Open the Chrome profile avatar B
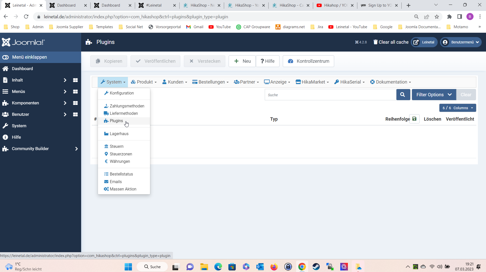The width and height of the screenshot is (486, 272). (470, 17)
